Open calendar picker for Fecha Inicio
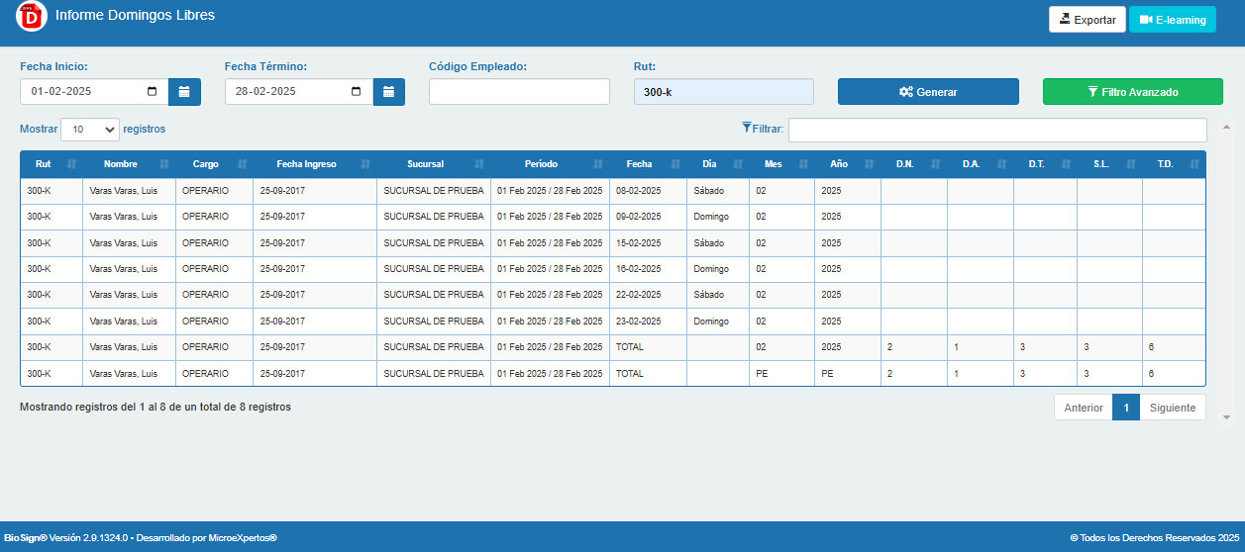Image resolution: width=1245 pixels, height=552 pixels. pyautogui.click(x=184, y=92)
